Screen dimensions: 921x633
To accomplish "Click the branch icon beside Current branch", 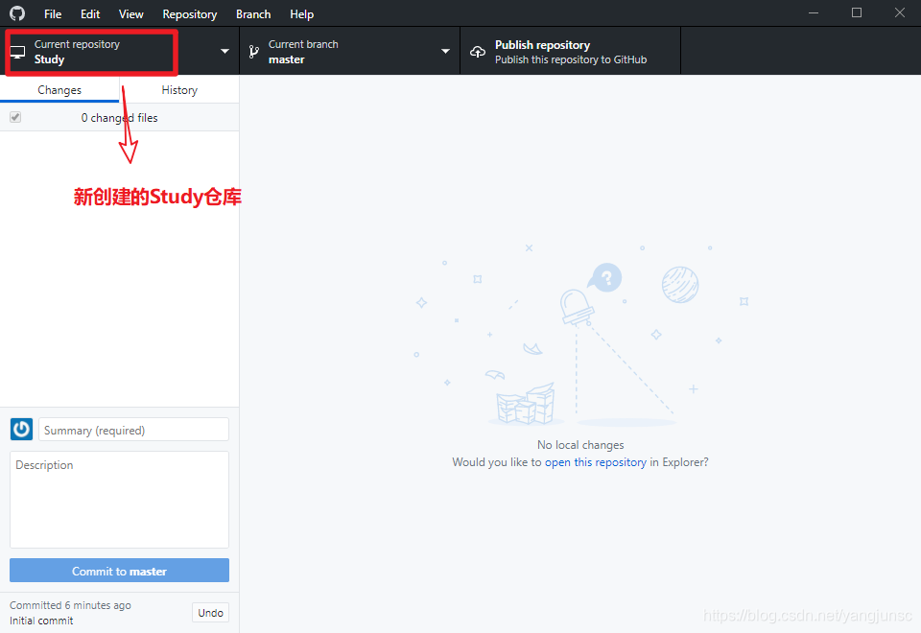I will point(253,52).
